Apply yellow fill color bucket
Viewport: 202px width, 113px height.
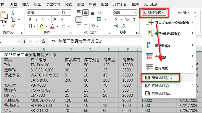click(x=41, y=26)
